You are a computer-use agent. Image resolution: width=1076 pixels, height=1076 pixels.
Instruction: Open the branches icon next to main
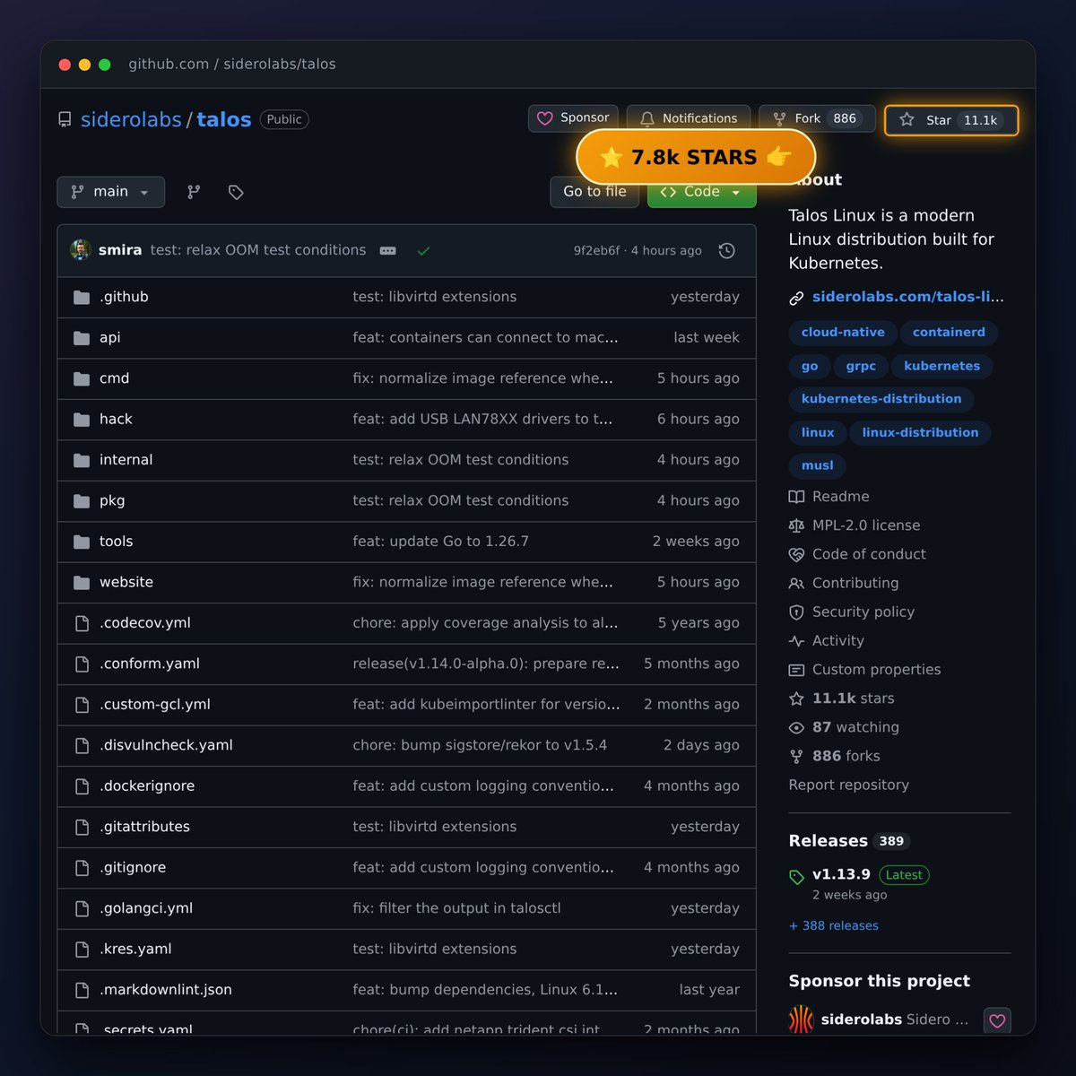pos(194,192)
